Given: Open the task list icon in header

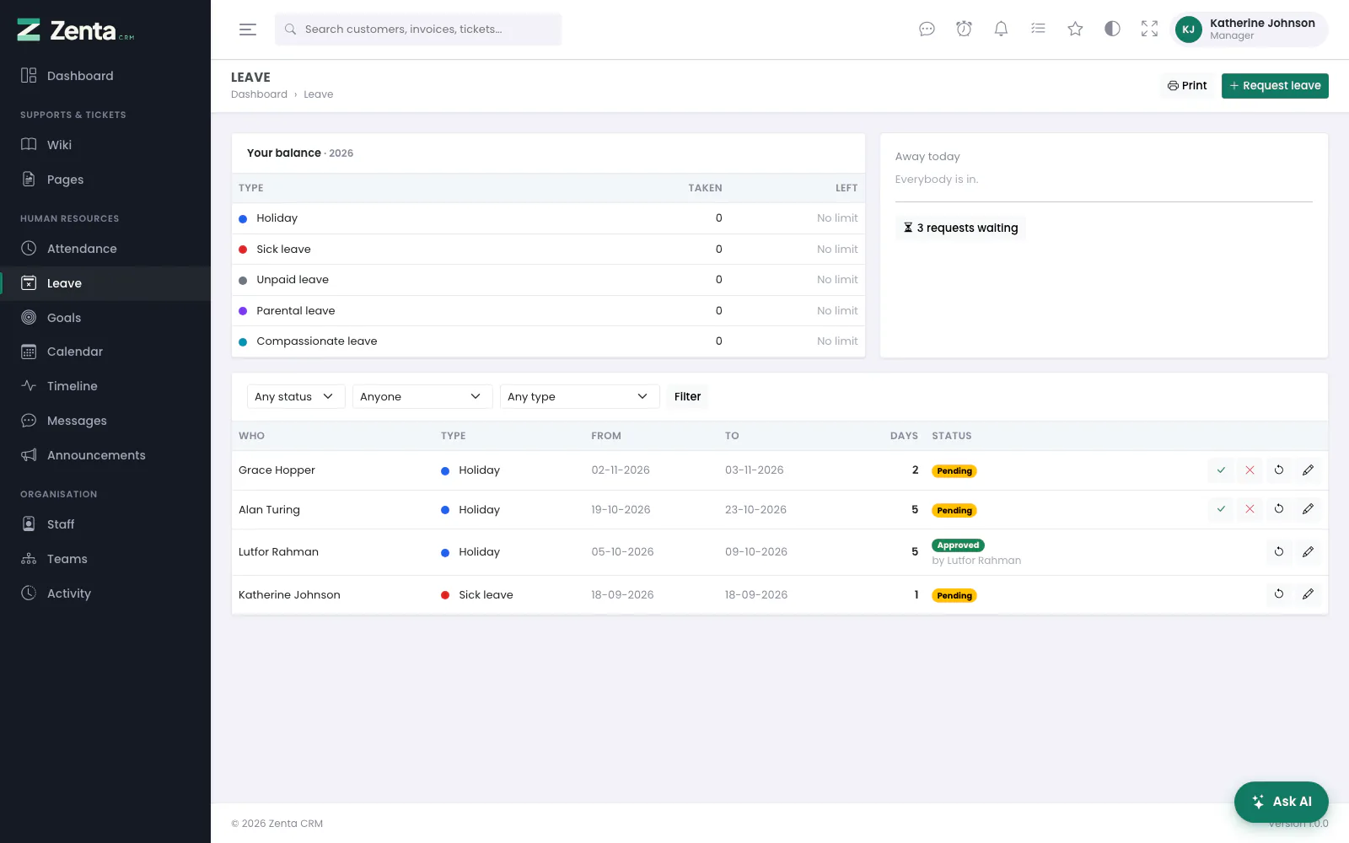Looking at the screenshot, I should (1038, 30).
